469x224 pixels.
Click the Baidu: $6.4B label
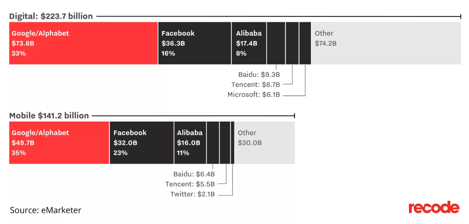click(x=194, y=174)
